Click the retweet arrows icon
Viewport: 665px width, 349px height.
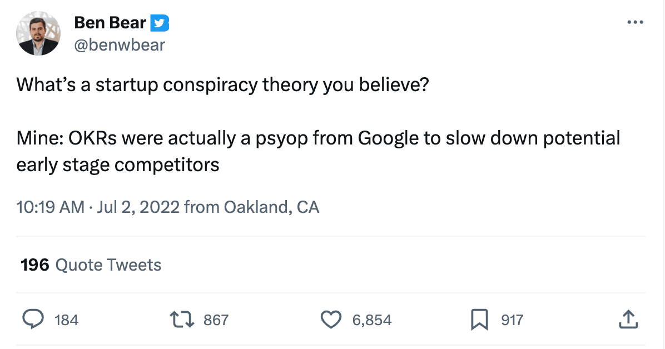(x=182, y=320)
